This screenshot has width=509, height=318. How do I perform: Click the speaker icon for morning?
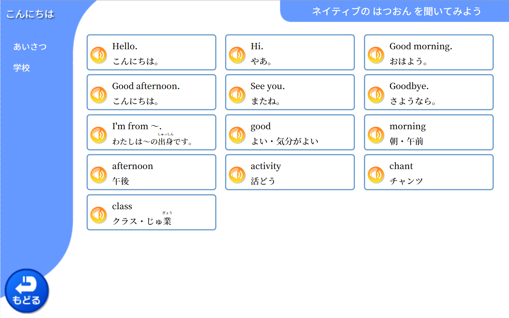click(x=376, y=135)
